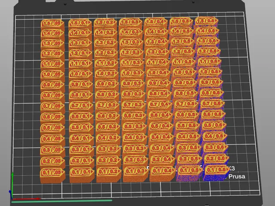Click the 1.4 / 0.3 test block
The image size is (275, 206).
coord(131,32)
